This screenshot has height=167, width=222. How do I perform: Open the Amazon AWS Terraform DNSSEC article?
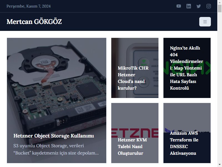[x=184, y=143]
